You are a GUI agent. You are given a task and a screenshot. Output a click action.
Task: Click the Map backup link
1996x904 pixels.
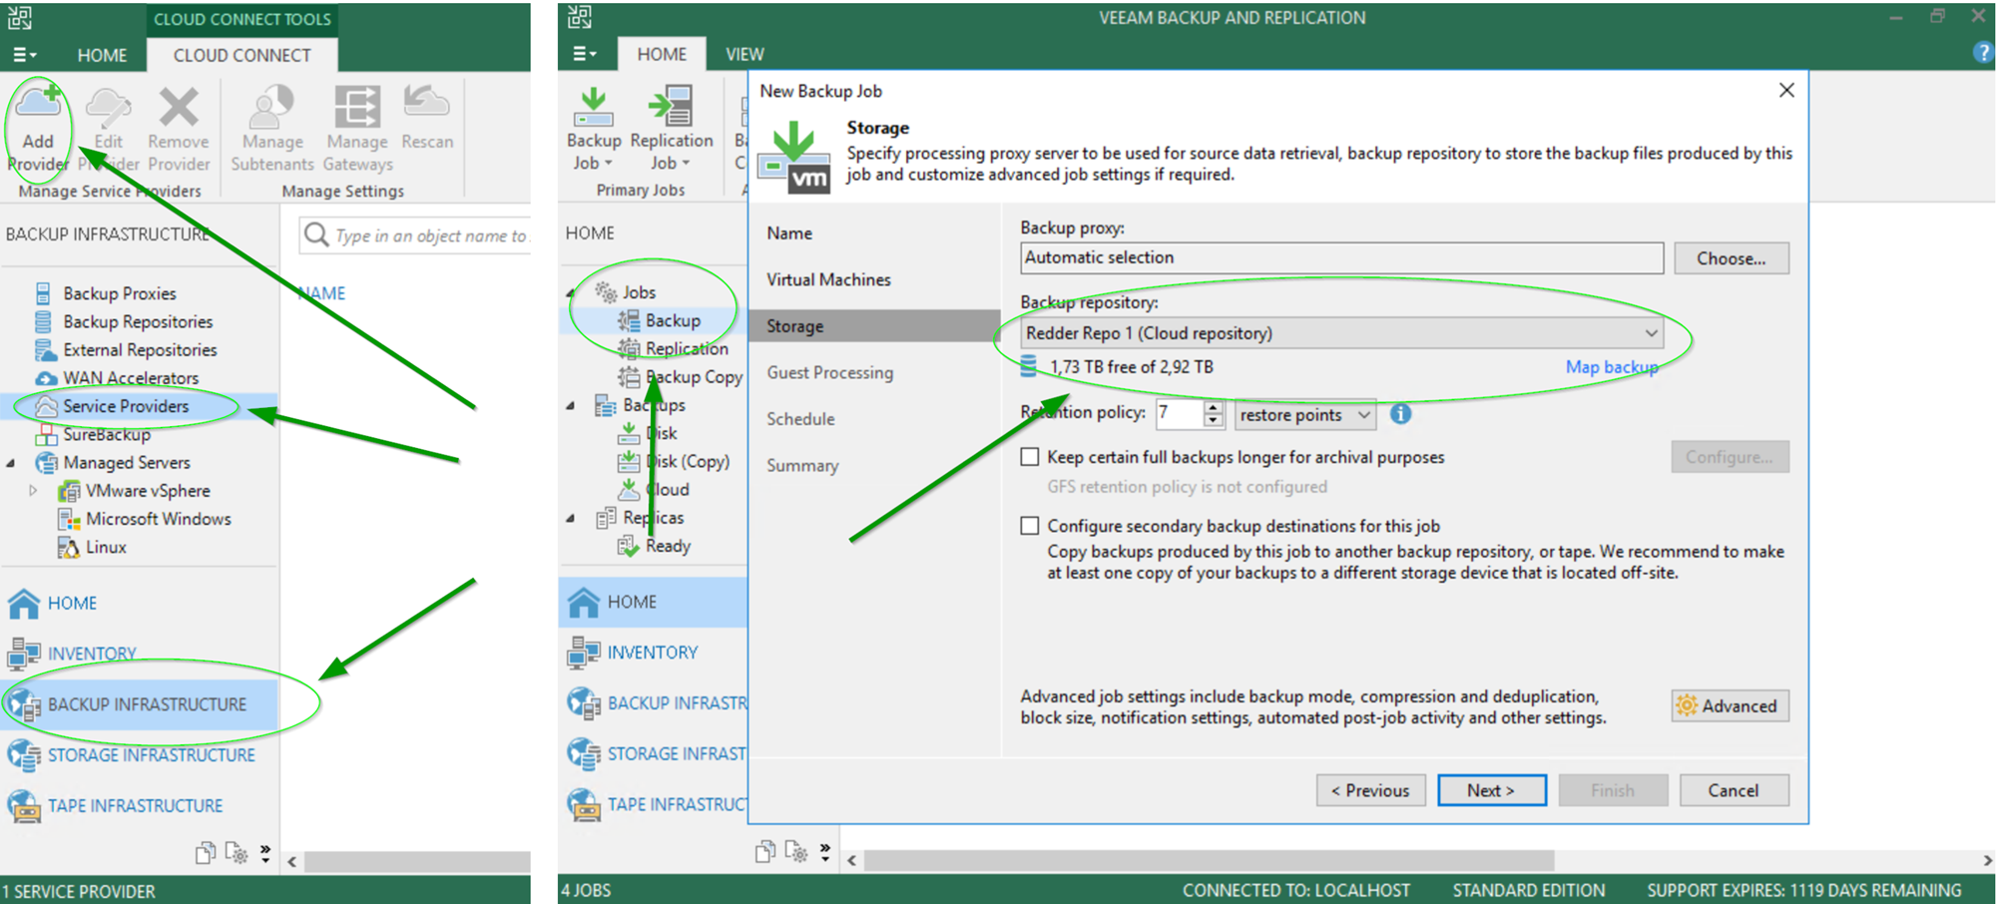tap(1611, 367)
